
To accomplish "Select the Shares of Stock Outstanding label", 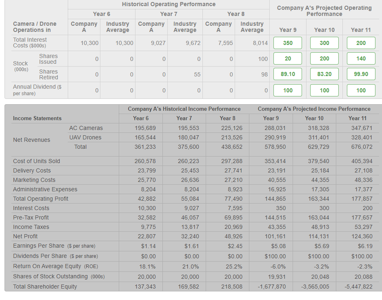I will [59, 277].
